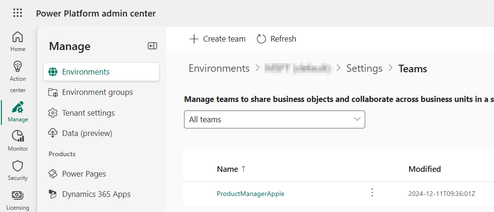Click the Products section label
The image size is (494, 212).
[62, 154]
